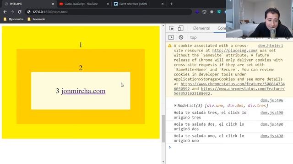Click the page scrollbar up arrow
The image size is (293, 164).
click(x=163, y=26)
